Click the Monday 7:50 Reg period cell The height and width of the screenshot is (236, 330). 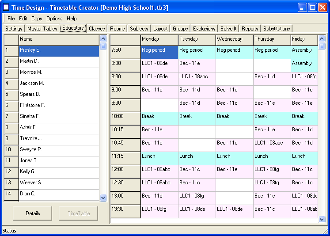tap(159, 50)
